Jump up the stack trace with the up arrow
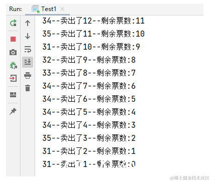 pos(28,23)
